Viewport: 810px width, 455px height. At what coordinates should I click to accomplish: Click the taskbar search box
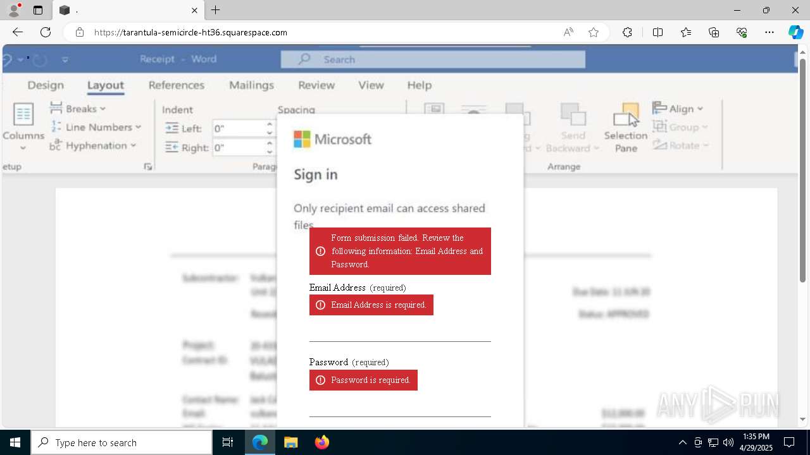(x=121, y=442)
